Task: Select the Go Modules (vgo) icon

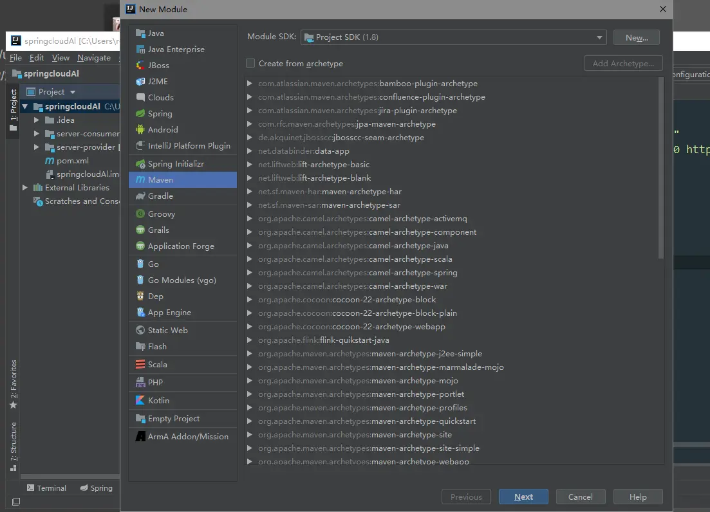Action: coord(140,280)
